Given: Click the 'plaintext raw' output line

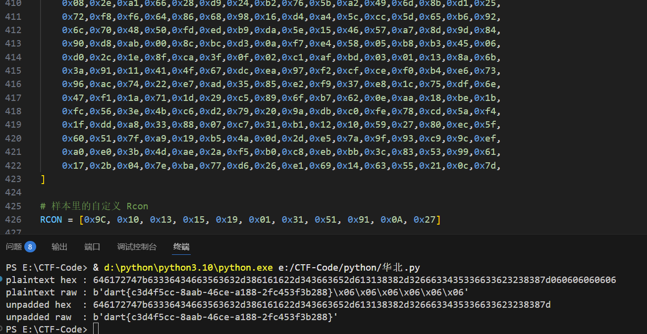Looking at the screenshot, I should pyautogui.click(x=237, y=292).
